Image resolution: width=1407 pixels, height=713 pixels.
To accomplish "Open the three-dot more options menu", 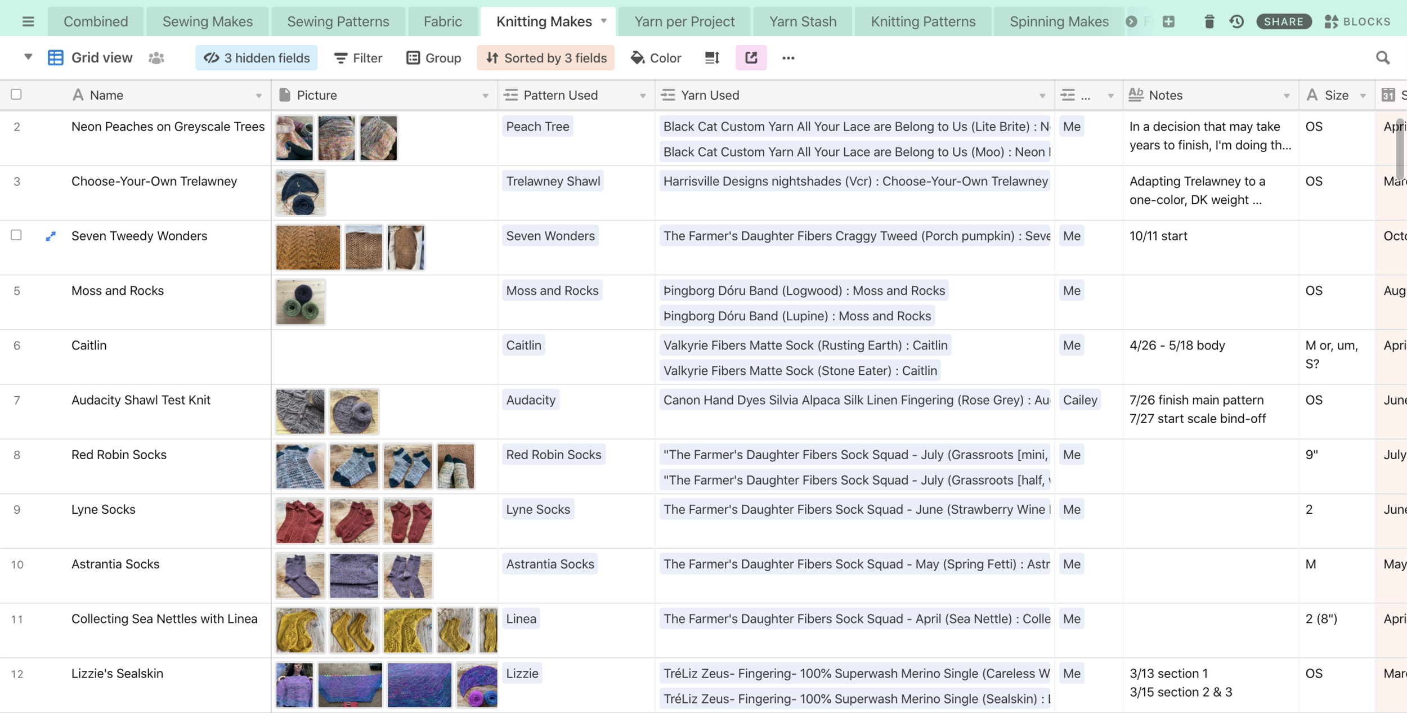I will 788,57.
